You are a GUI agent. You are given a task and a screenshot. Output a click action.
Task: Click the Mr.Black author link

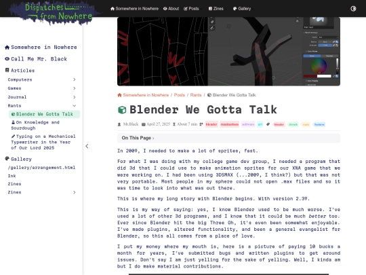pos(131,124)
